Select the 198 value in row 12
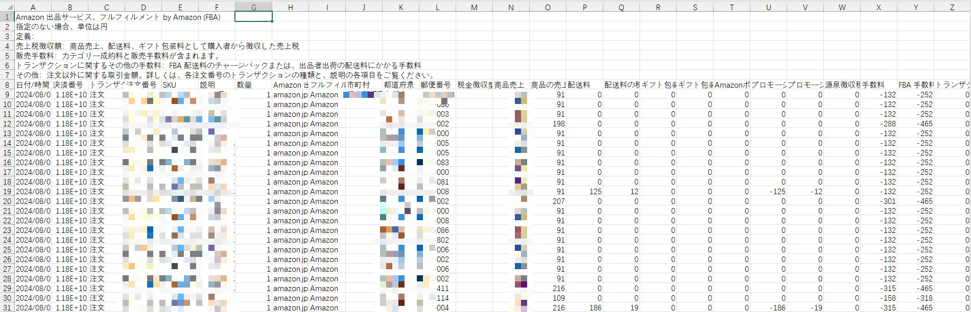 [x=548, y=124]
